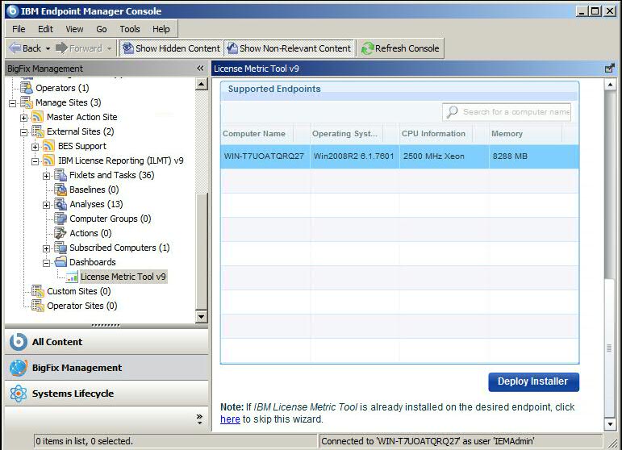
Task: Toggle Show Non-Relevant Content
Action: point(289,48)
